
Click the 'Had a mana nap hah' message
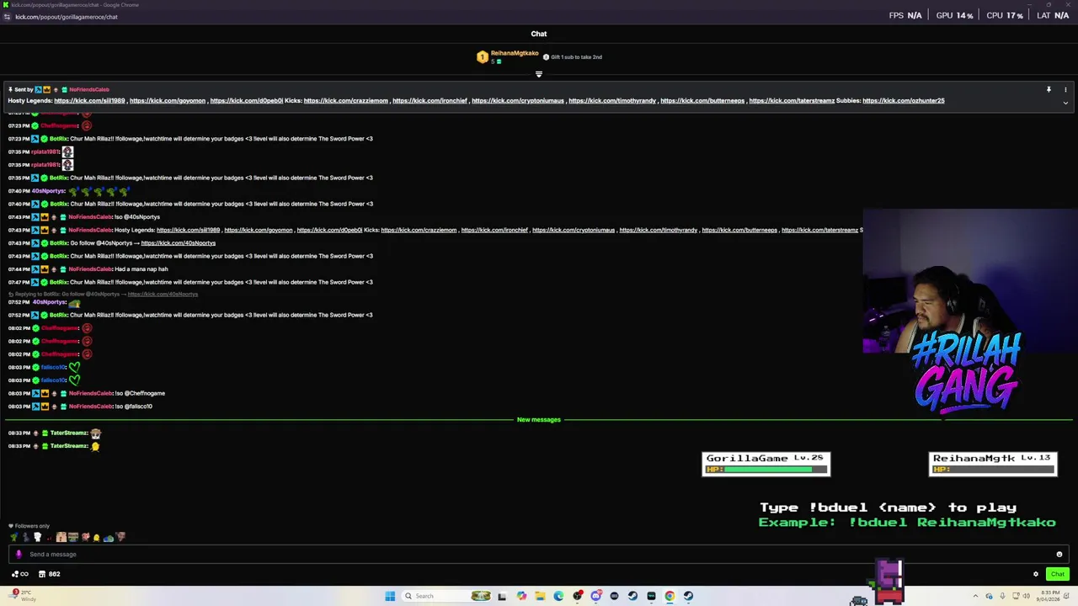coord(141,269)
